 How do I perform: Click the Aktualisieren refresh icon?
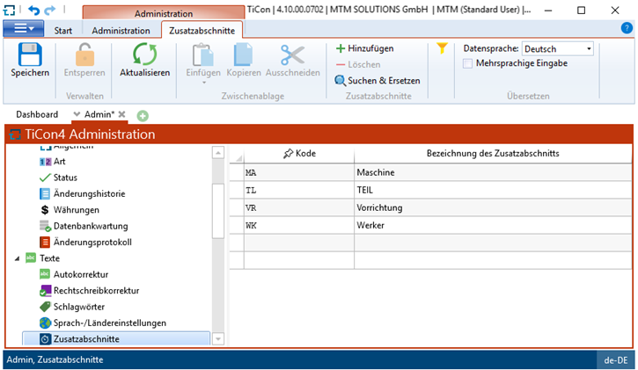145,54
